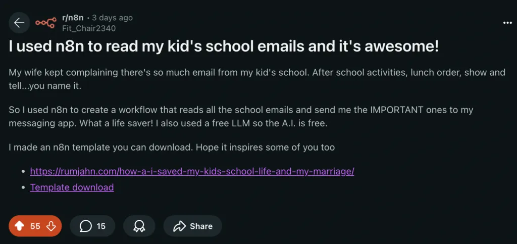
Task: Click the comment count 15
Action: pyautogui.click(x=101, y=226)
